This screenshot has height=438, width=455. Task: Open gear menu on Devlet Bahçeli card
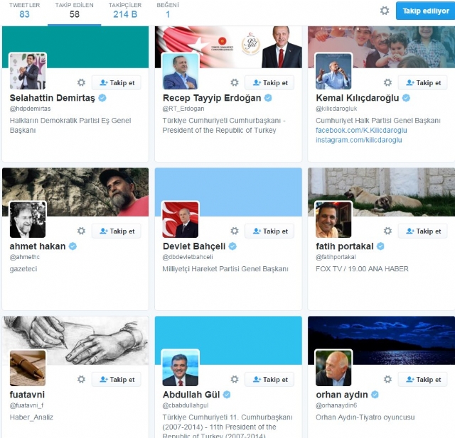(235, 231)
